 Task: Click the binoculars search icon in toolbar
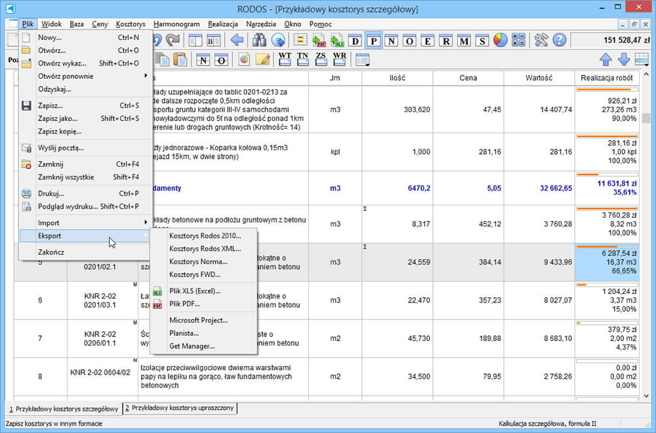(x=259, y=41)
